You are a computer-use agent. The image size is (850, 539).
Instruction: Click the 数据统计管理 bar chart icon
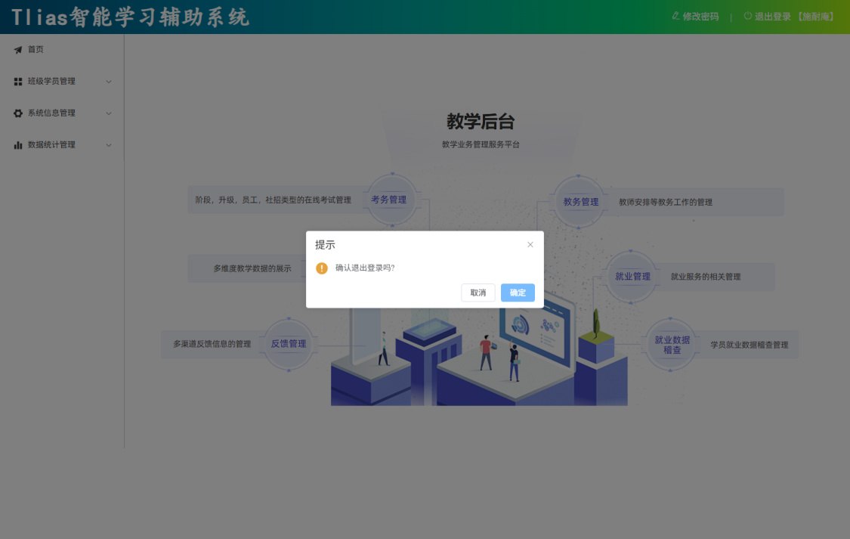[x=18, y=145]
